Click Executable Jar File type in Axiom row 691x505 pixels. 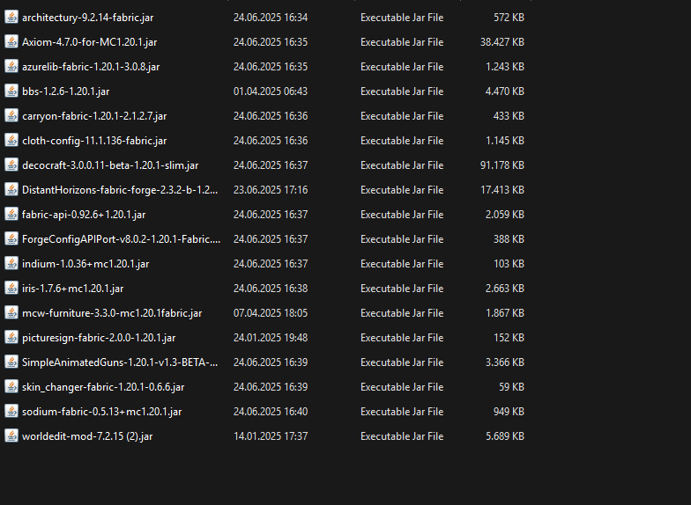(x=402, y=42)
